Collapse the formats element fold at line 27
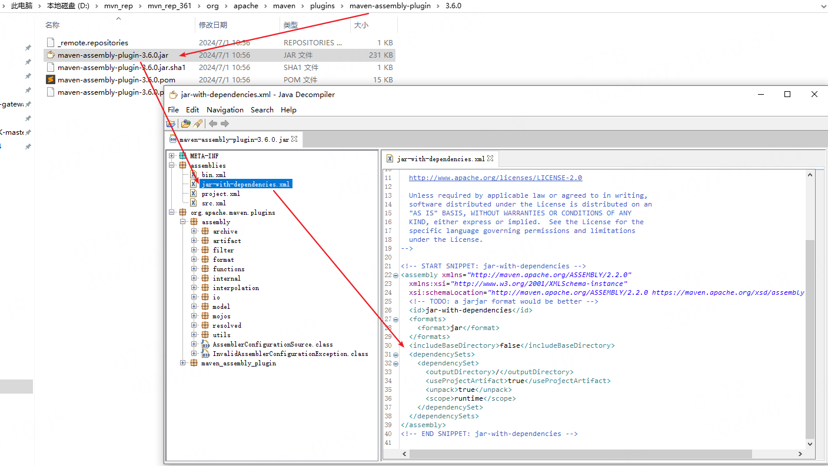The height and width of the screenshot is (466, 828). click(x=396, y=319)
